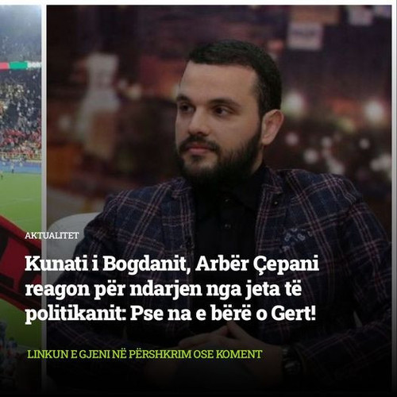Click the pocket square on the plaid blazer
Viewport: 397px width, 397px height.
292,238
